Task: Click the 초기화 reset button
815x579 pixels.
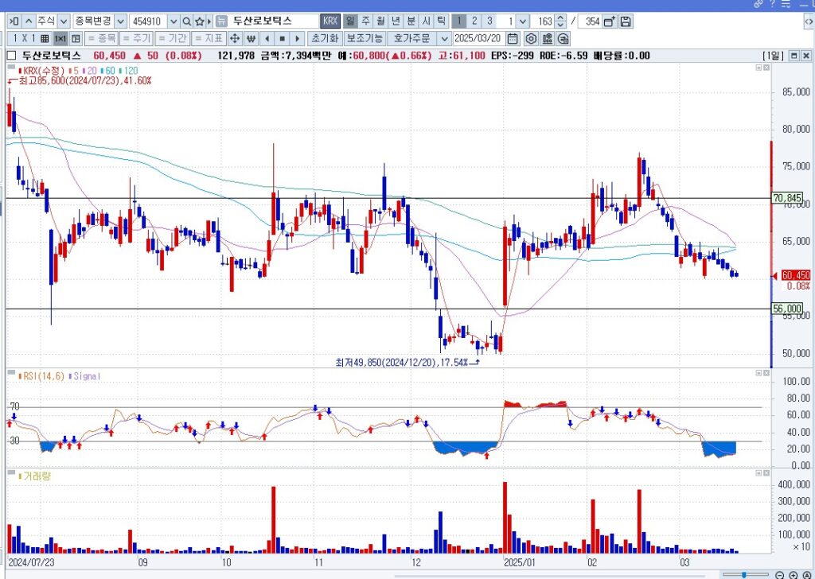Action: pos(325,38)
